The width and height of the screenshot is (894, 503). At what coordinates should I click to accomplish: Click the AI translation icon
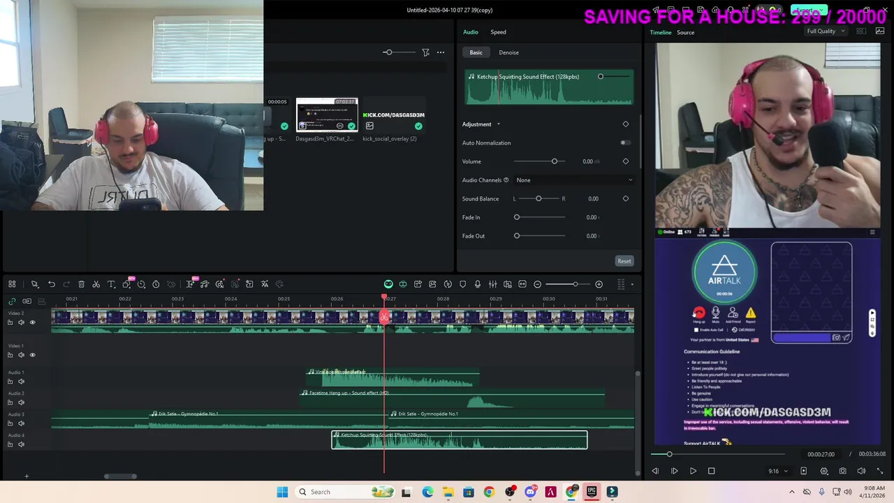pyautogui.click(x=265, y=284)
